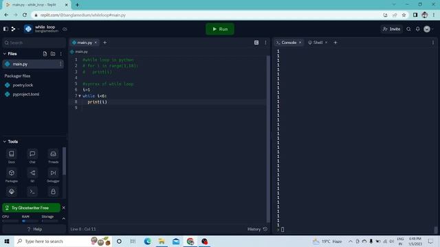Close the Shell tab
The height and width of the screenshot is (247, 440).
click(x=326, y=43)
